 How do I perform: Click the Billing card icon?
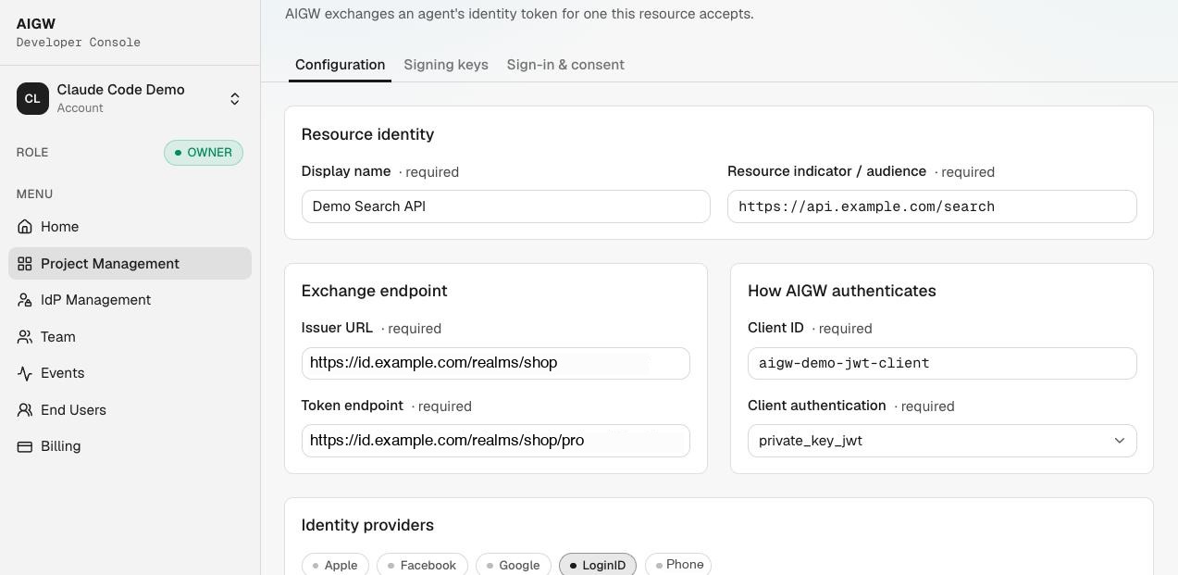25,446
